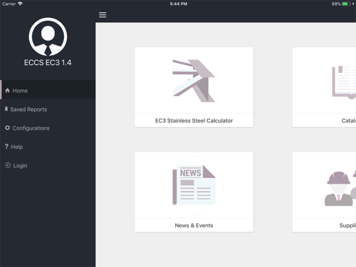Select Login menu item

pyautogui.click(x=48, y=166)
